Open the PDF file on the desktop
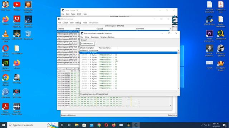Viewport: 229px width, 128px height. click(x=221, y=7)
